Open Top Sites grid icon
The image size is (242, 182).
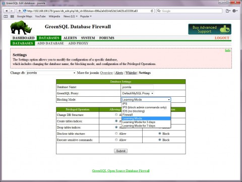tap(12, 16)
